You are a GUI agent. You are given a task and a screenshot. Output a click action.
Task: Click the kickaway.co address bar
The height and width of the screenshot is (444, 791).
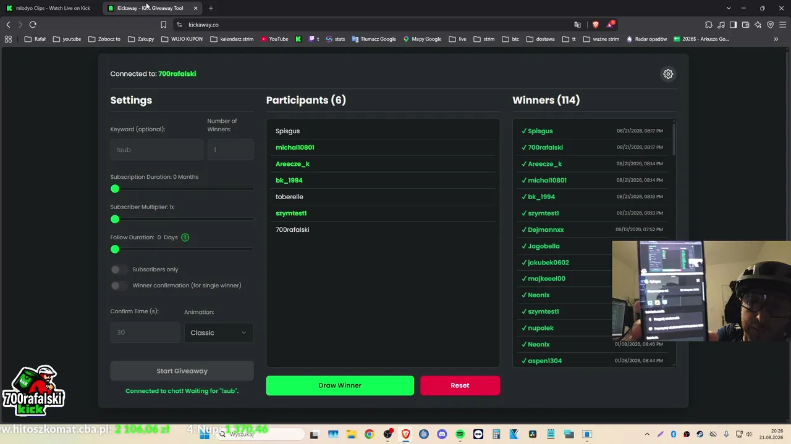[x=371, y=25]
